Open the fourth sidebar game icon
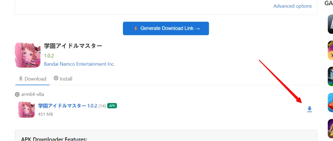 [330, 103]
